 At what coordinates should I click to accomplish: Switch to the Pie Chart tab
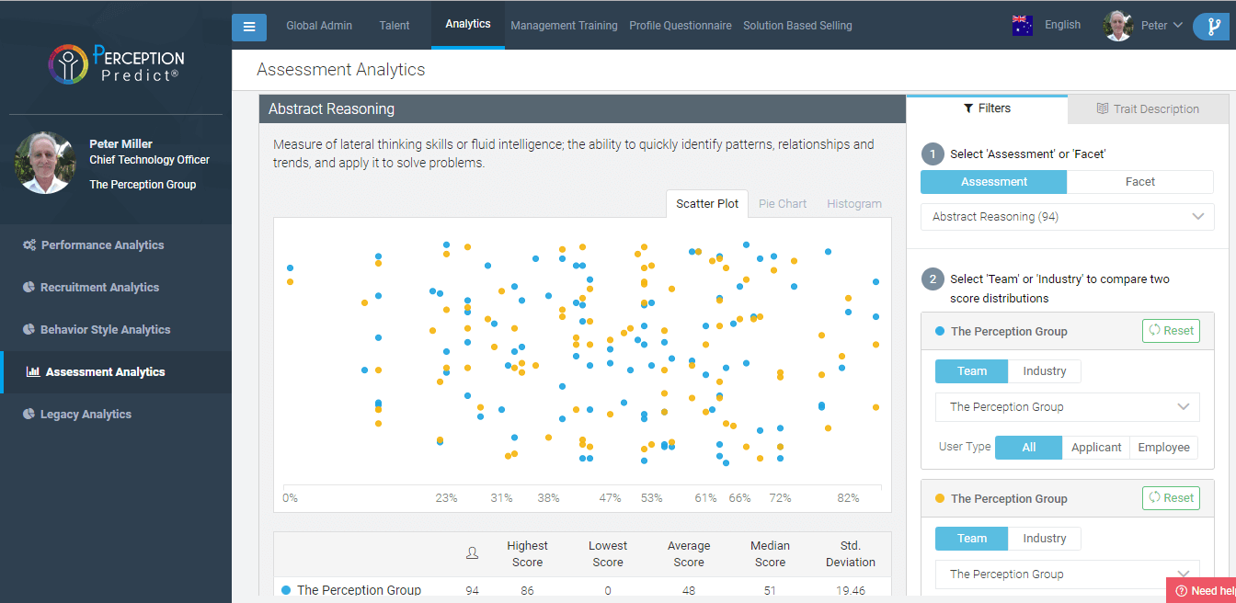(783, 204)
